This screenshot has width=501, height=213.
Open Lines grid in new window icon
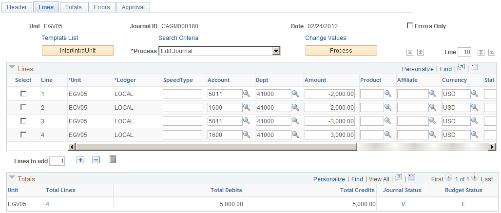(461, 67)
